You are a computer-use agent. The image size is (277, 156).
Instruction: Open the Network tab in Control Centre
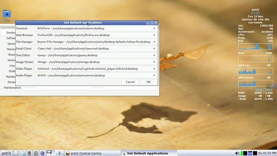(x=11, y=49)
